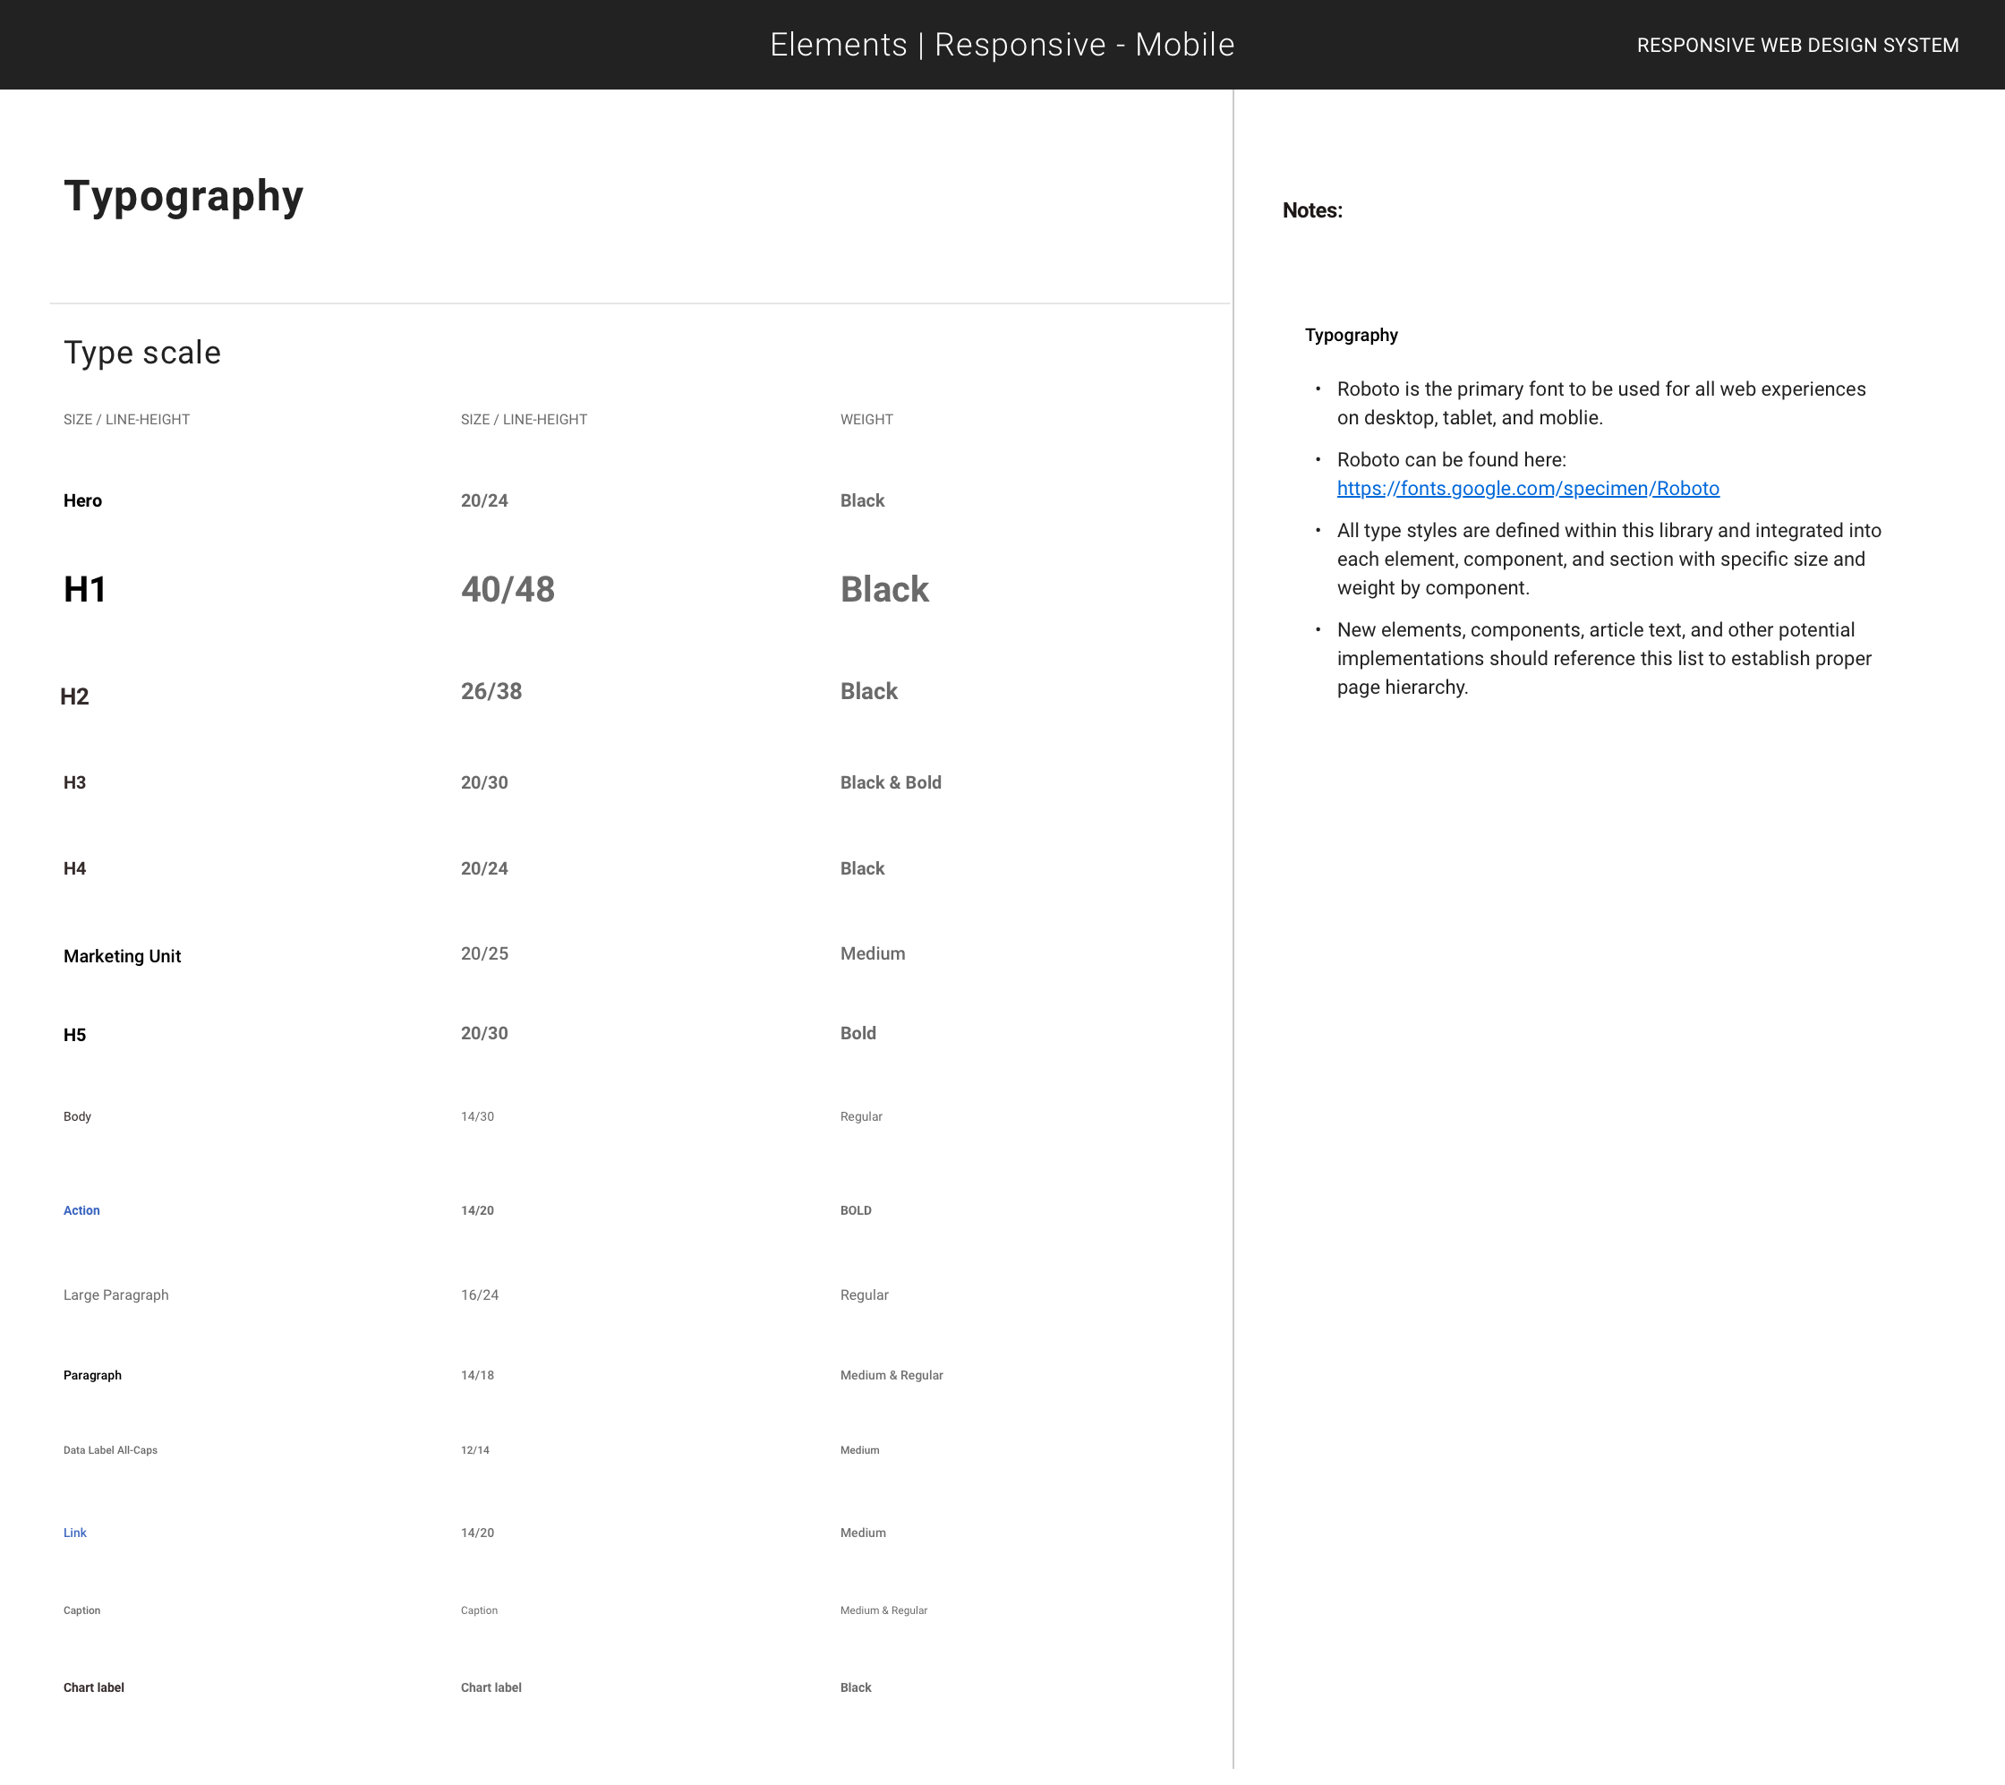The image size is (2005, 1785).
Task: Click the 'WEIGHT' column header
Action: pos(866,420)
